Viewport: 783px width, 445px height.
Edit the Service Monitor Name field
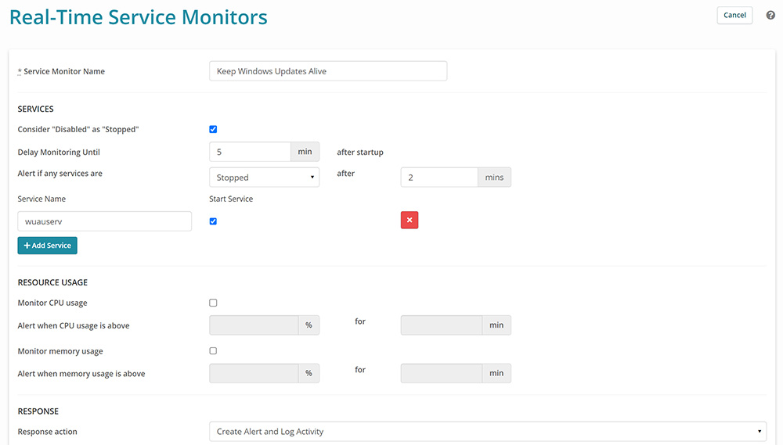[328, 71]
